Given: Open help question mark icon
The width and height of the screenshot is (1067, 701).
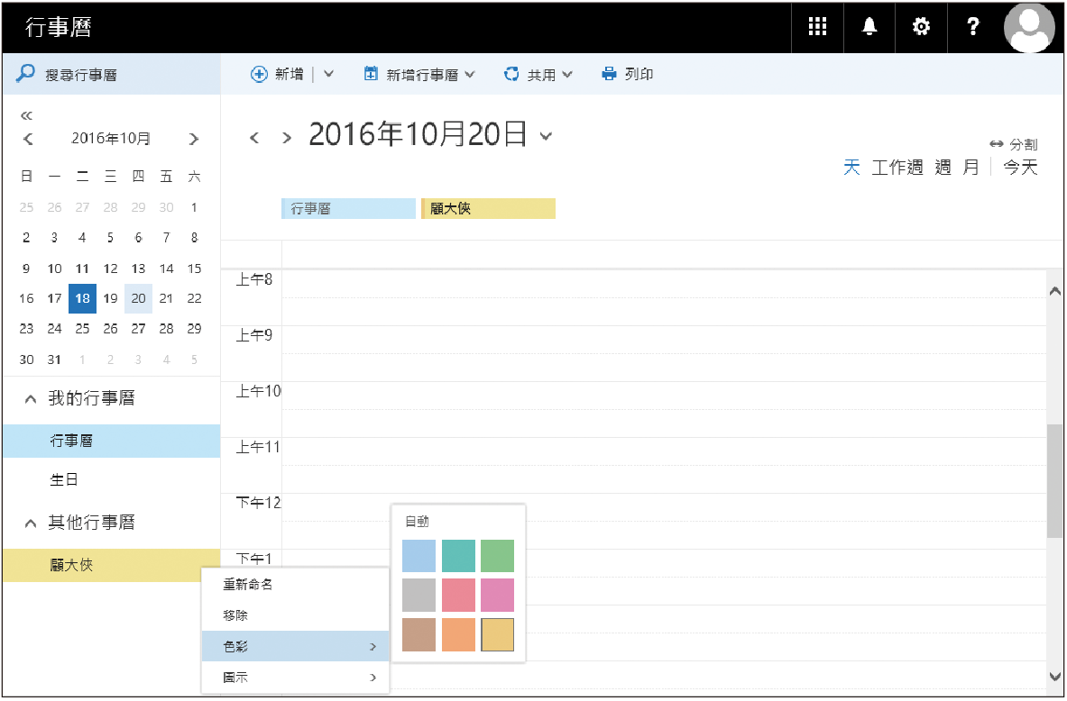Looking at the screenshot, I should pyautogui.click(x=973, y=27).
